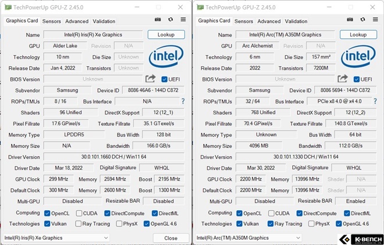This screenshot has width=384, height=245.
Task: Click Driver Version 30.0.101.1660 DCH / Win11 64
Action: (114, 157)
